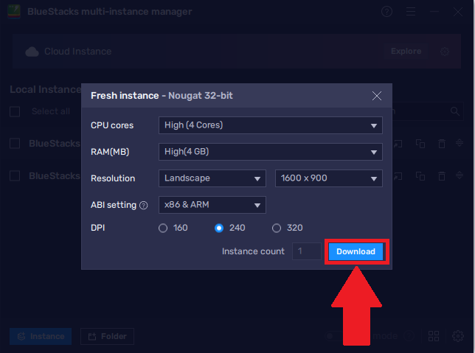Image resolution: width=475 pixels, height=353 pixels.
Task: Expand the CPU cores dropdown
Action: (270, 125)
